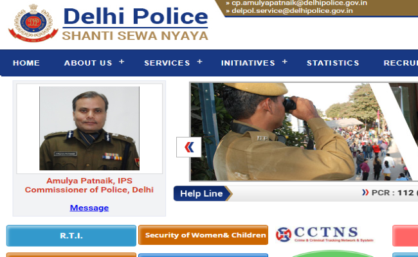Image resolution: width=418 pixels, height=257 pixels.
Task: Open the Initiatives menu
Action: 248,63
